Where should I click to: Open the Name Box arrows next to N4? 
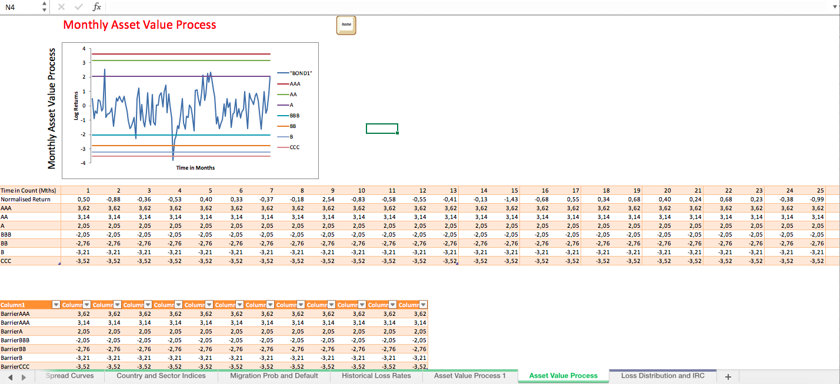(44, 6)
